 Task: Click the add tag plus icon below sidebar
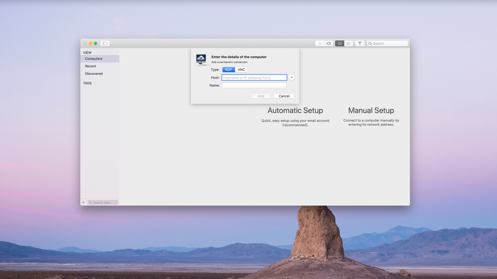[x=83, y=202]
